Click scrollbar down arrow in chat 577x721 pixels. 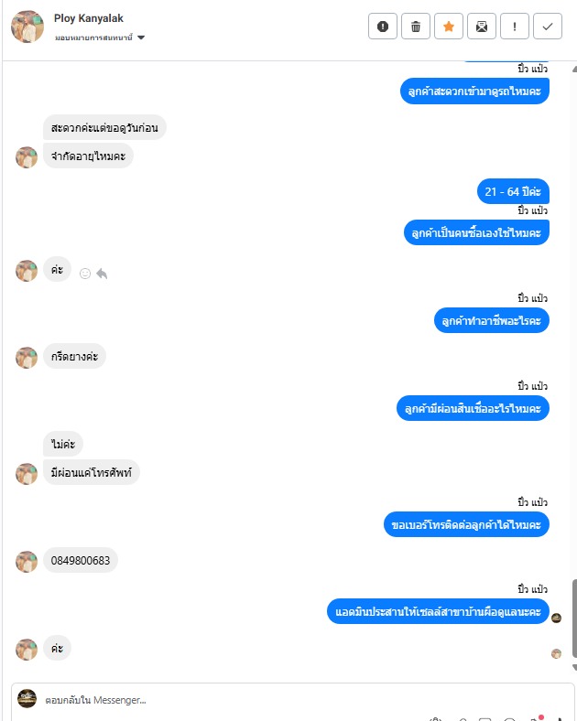tap(574, 667)
